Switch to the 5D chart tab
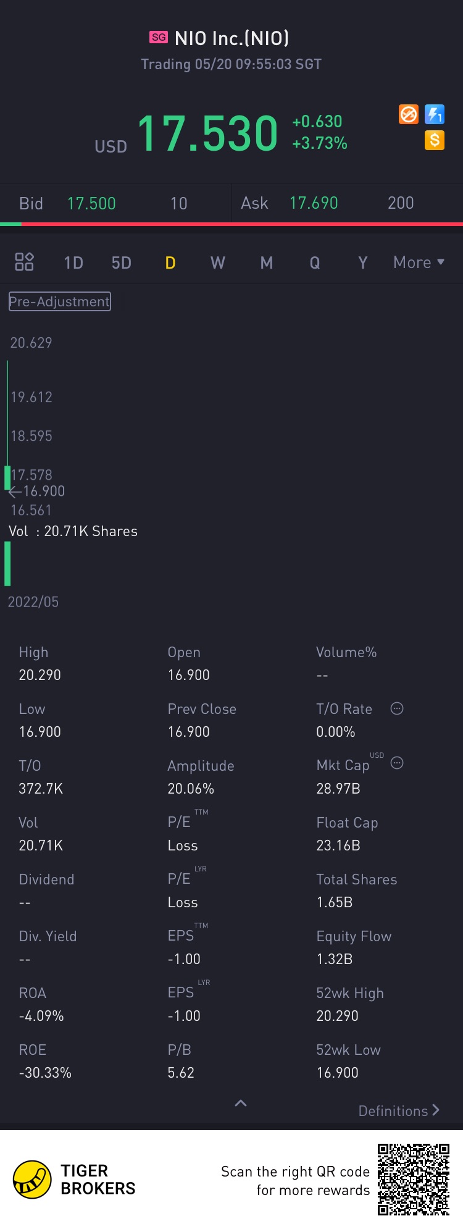Viewport: 463px width, 1229px height. pyautogui.click(x=122, y=263)
